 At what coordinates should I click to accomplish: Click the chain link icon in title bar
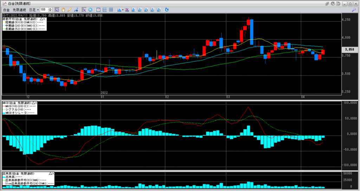pyautogui.click(x=327, y=3)
